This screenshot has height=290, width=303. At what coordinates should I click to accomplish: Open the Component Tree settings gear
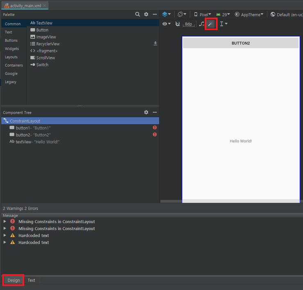click(x=146, y=112)
